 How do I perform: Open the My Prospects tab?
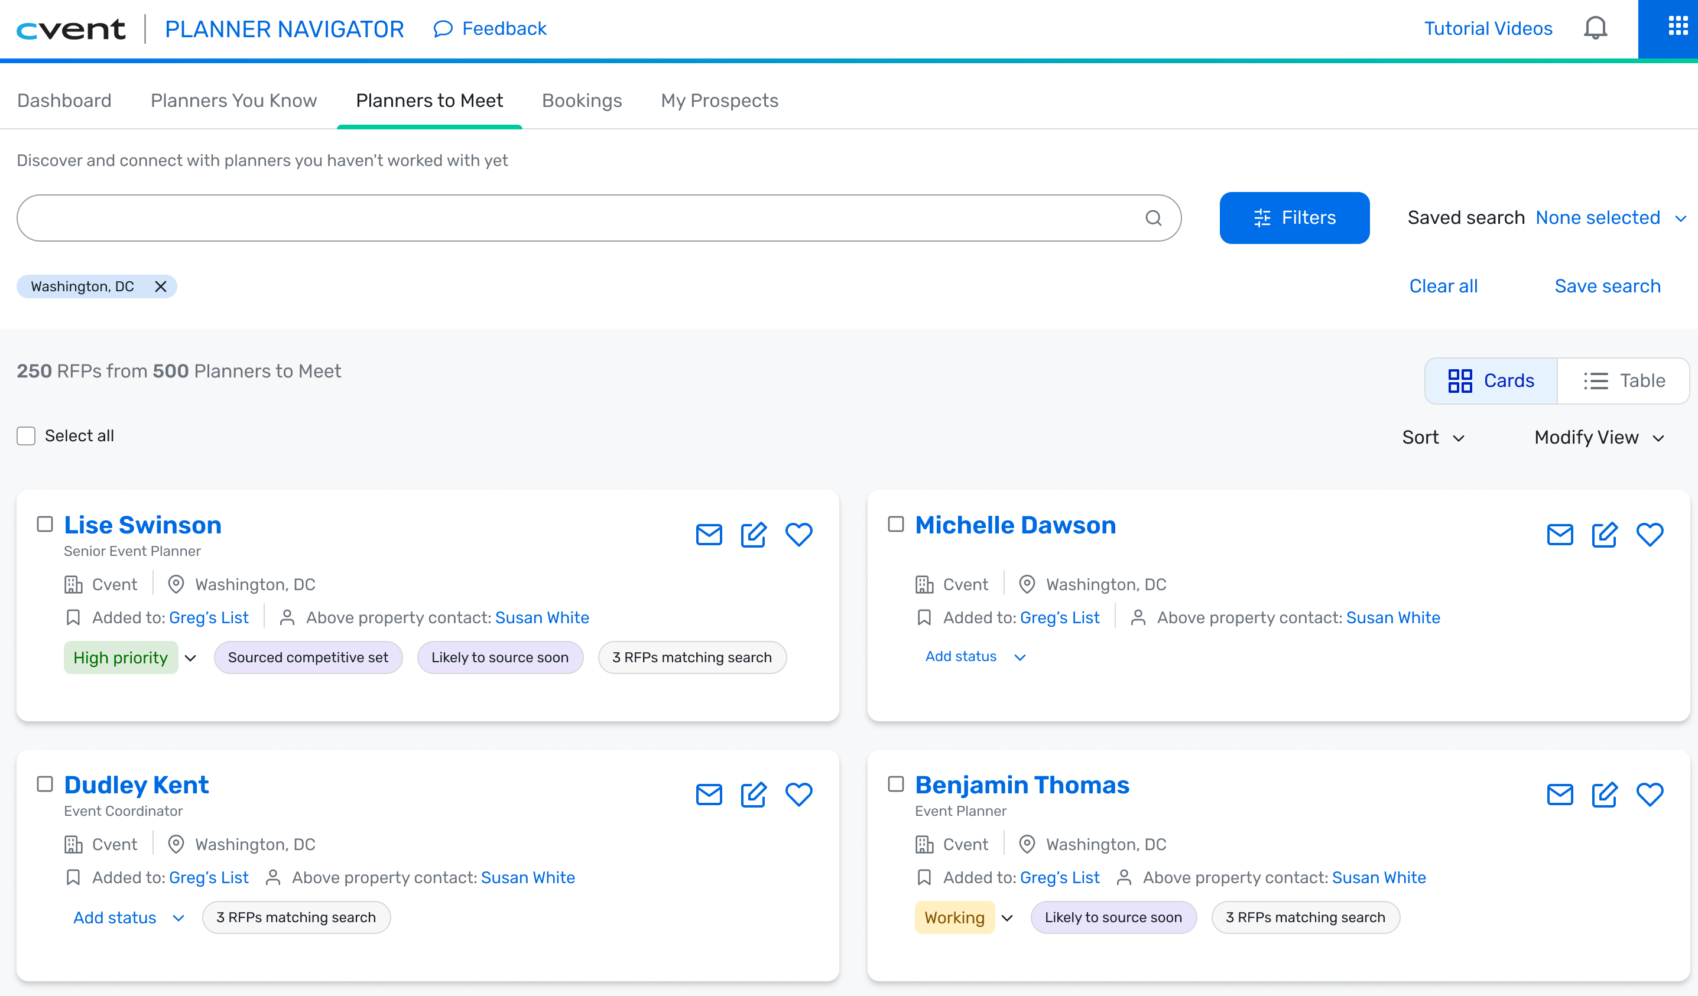(x=720, y=101)
